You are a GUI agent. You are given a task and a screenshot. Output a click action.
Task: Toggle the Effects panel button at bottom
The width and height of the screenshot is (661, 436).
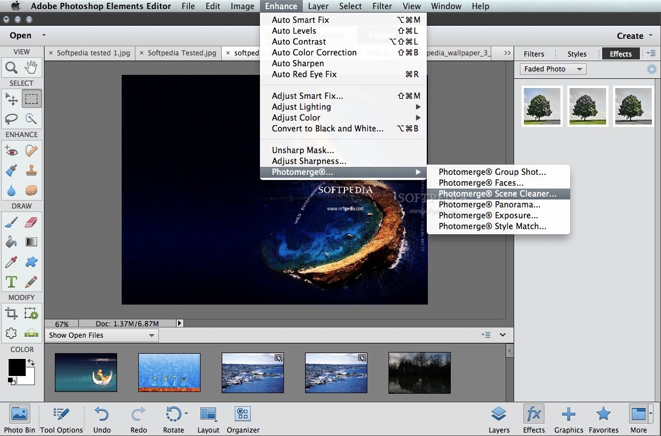pos(534,419)
